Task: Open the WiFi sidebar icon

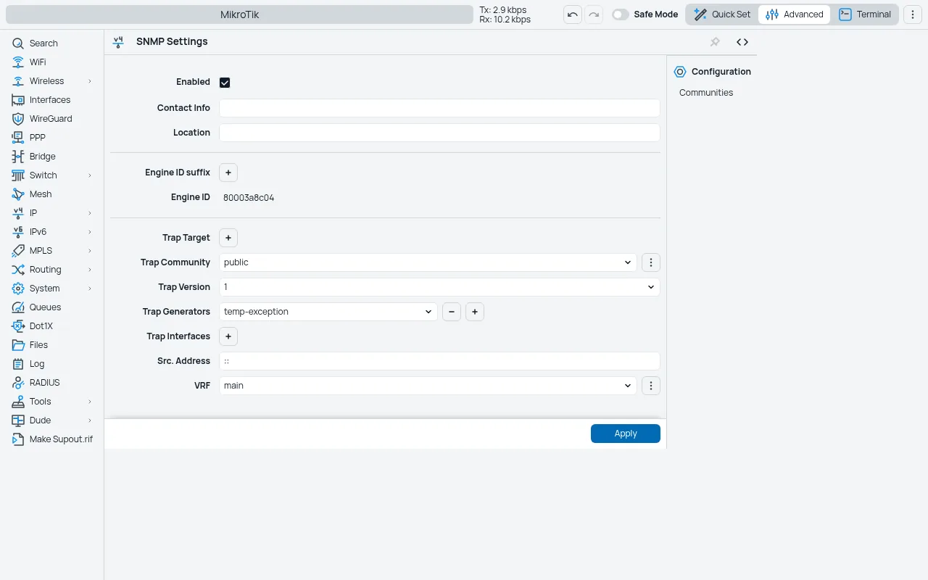Action: [18, 62]
